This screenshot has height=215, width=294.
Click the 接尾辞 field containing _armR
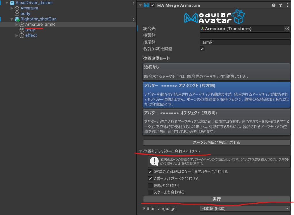245,42
